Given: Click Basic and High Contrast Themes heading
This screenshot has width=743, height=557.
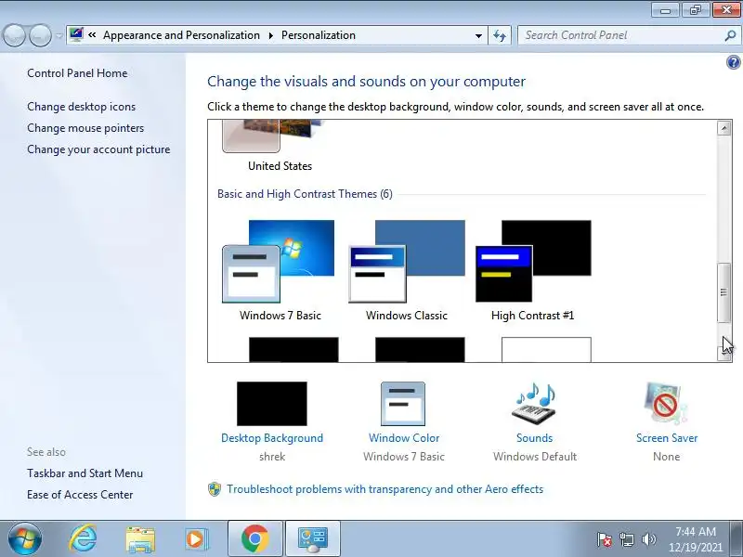Looking at the screenshot, I should tap(305, 194).
